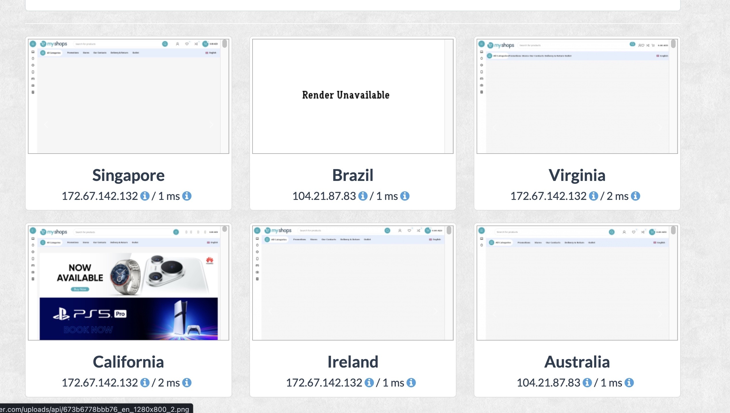The height and width of the screenshot is (413, 730).
Task: Click info icon next to Virginia IP address
Action: [593, 196]
